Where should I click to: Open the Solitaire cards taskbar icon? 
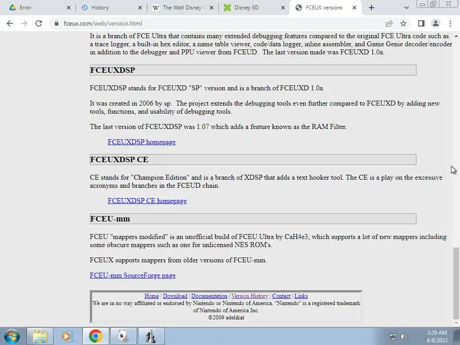[123, 336]
